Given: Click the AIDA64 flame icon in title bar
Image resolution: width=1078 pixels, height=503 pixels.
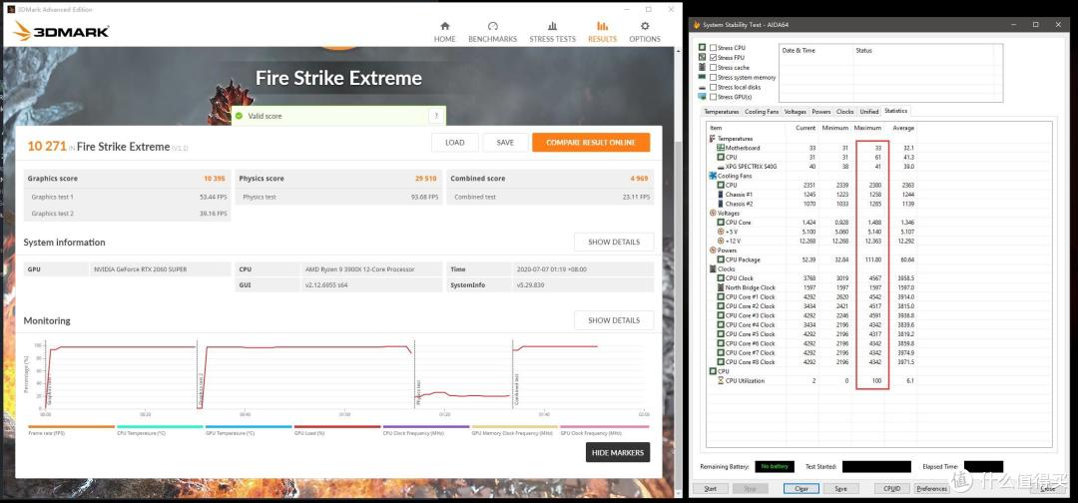Looking at the screenshot, I should 697,25.
